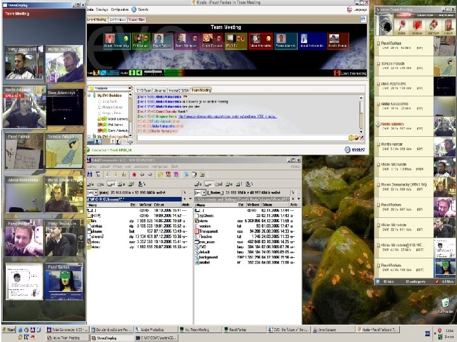Click the Vievo camera lens logo
Screen dimensions: 457x342
click(386, 26)
